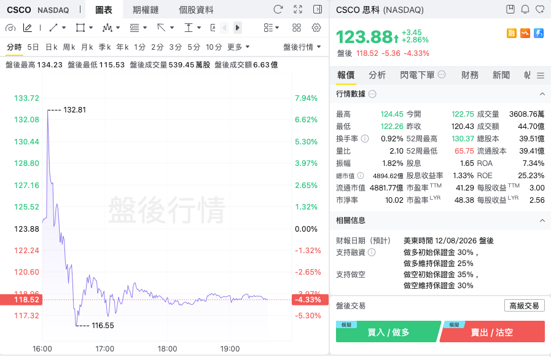Add CSCO to favorites with heart icon

point(540,9)
